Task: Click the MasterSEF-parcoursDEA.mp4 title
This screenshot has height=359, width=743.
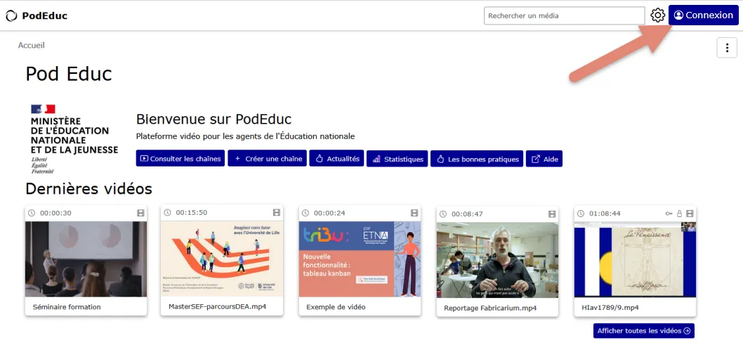Action: [x=218, y=306]
